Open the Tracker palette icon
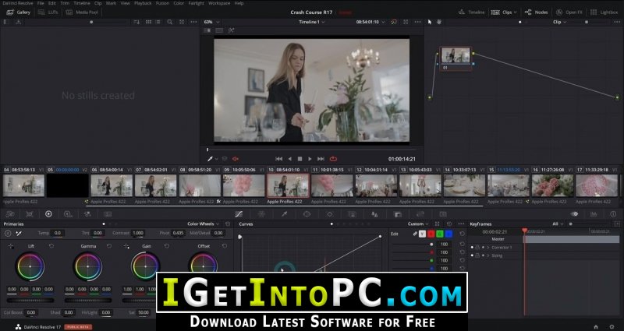Viewport: 624px width, 331px height. (329, 214)
